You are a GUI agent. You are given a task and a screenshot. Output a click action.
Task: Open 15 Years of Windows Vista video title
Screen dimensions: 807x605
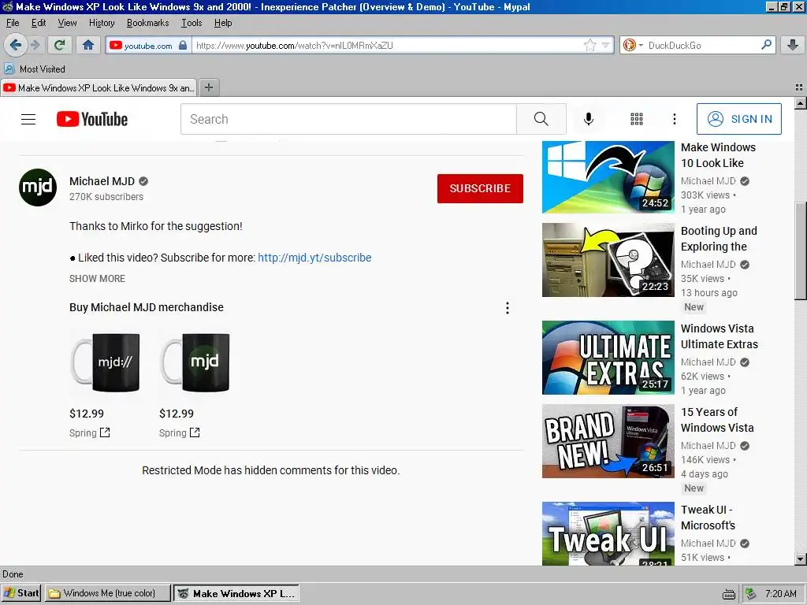click(x=717, y=420)
